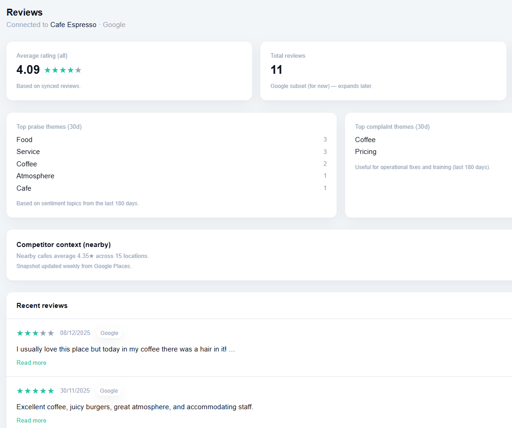Click the 5-star rating on the 30/11/2025 review
Viewport: 512px width, 428px height.
point(35,391)
